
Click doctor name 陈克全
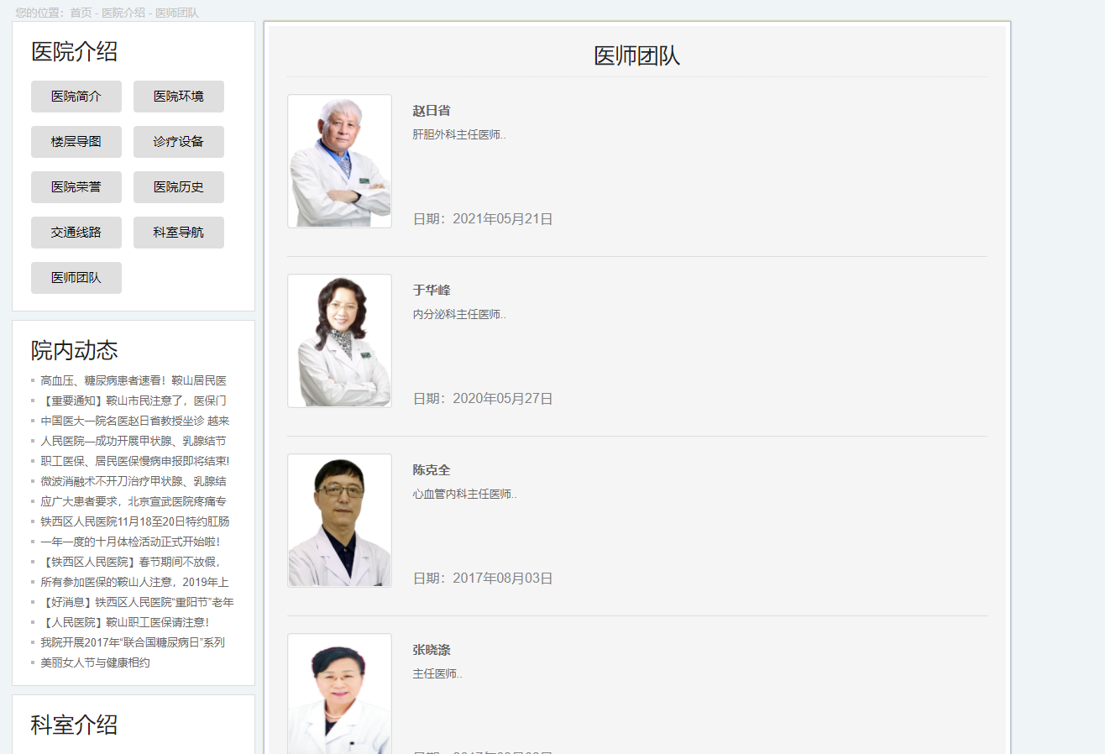pos(432,470)
